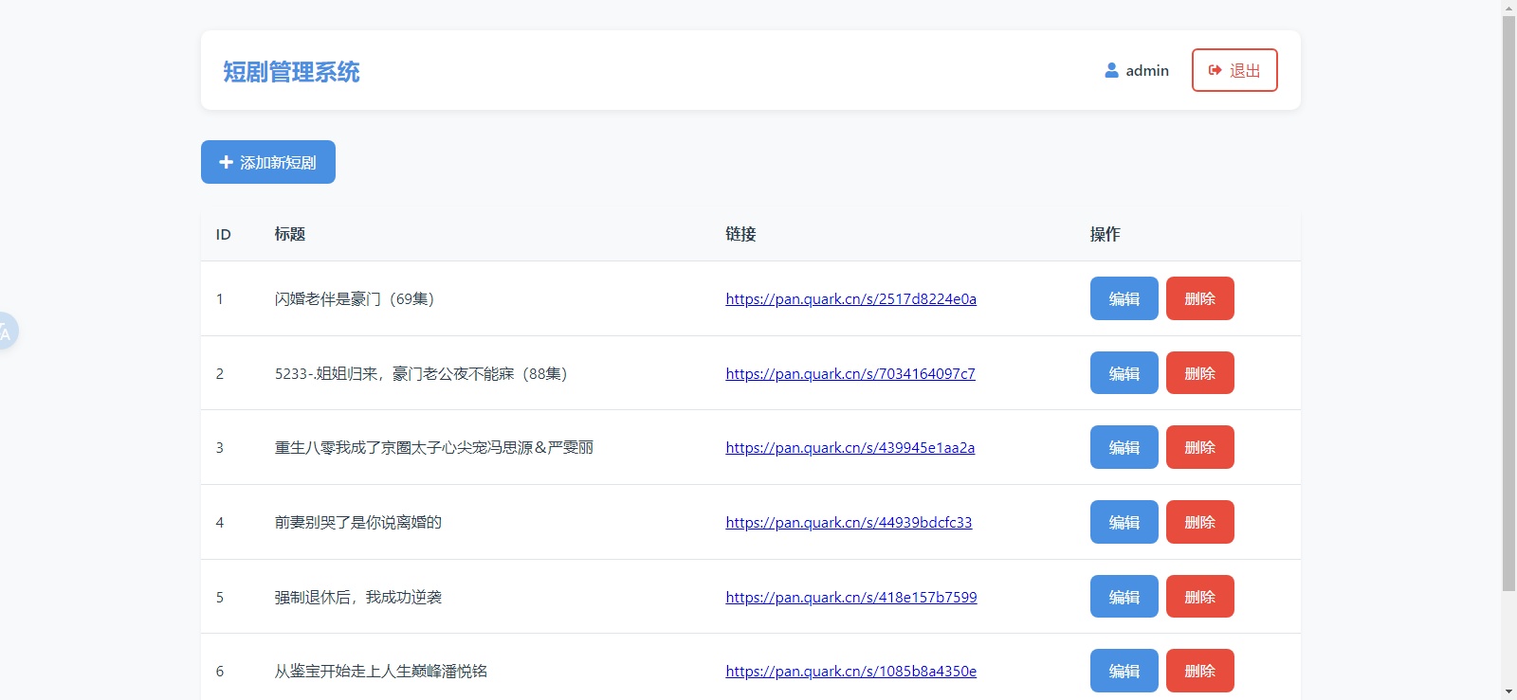Delete the row 5233-.姐姐归来

pos(1200,373)
